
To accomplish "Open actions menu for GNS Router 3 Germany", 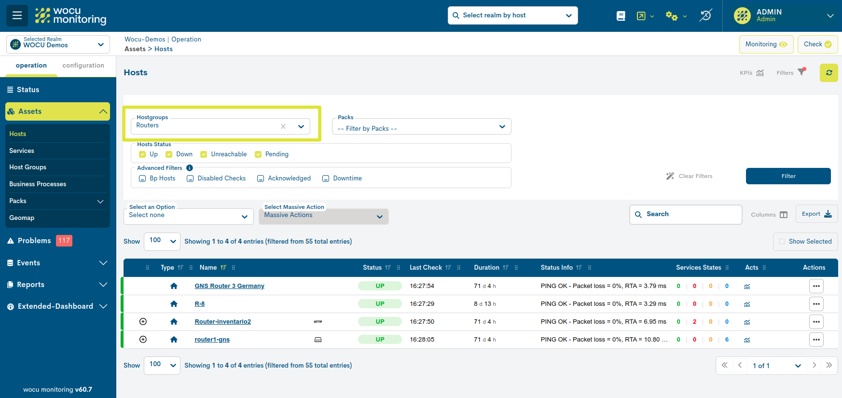I will pyautogui.click(x=816, y=286).
